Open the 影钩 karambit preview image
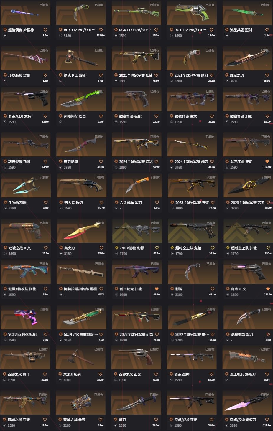The height and width of the screenshot is (431, 273). pyautogui.click(x=193, y=272)
